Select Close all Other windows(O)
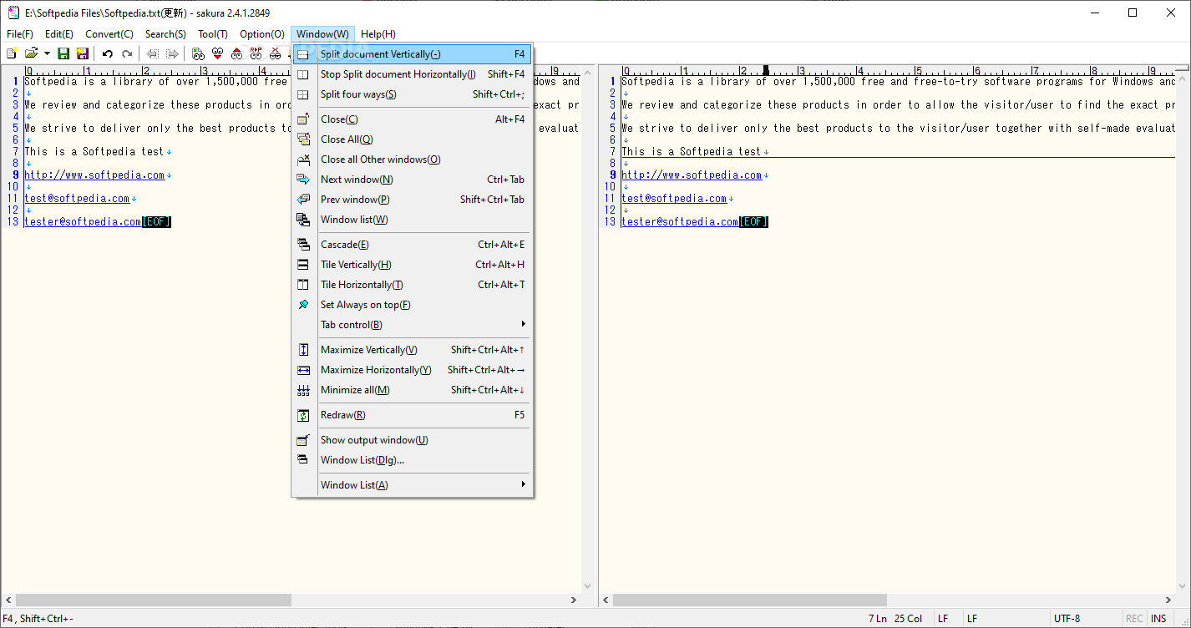The width and height of the screenshot is (1191, 628). 412,160
